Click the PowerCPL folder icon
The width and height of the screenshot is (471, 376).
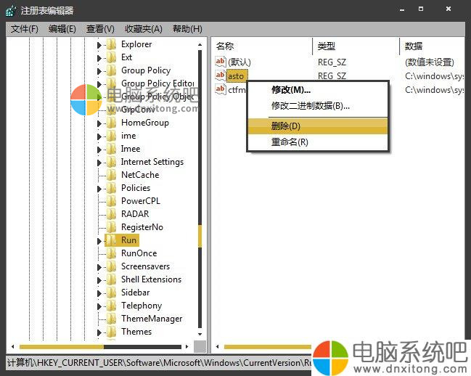[x=112, y=201]
